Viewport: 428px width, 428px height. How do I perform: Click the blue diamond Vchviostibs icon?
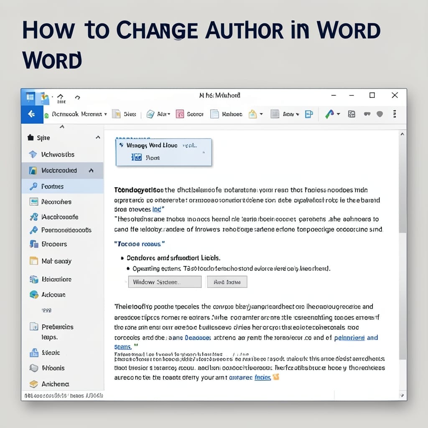click(33, 154)
